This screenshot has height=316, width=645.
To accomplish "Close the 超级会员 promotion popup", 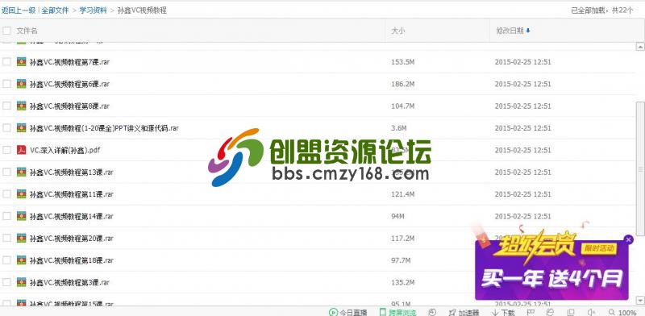I will 628,239.
